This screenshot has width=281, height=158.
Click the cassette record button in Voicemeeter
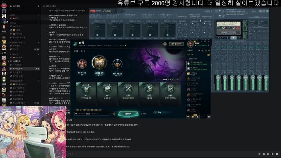pos(239,38)
